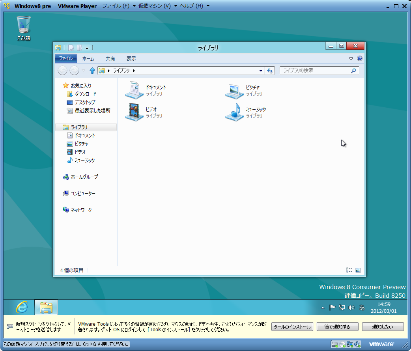The image size is (411, 351).
Task: Click the network icon in the system tray
Action: pos(342,308)
